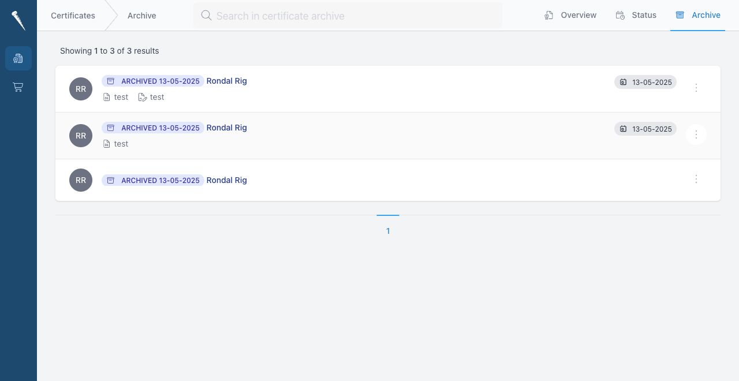Click the second row's RR avatar

[81, 136]
